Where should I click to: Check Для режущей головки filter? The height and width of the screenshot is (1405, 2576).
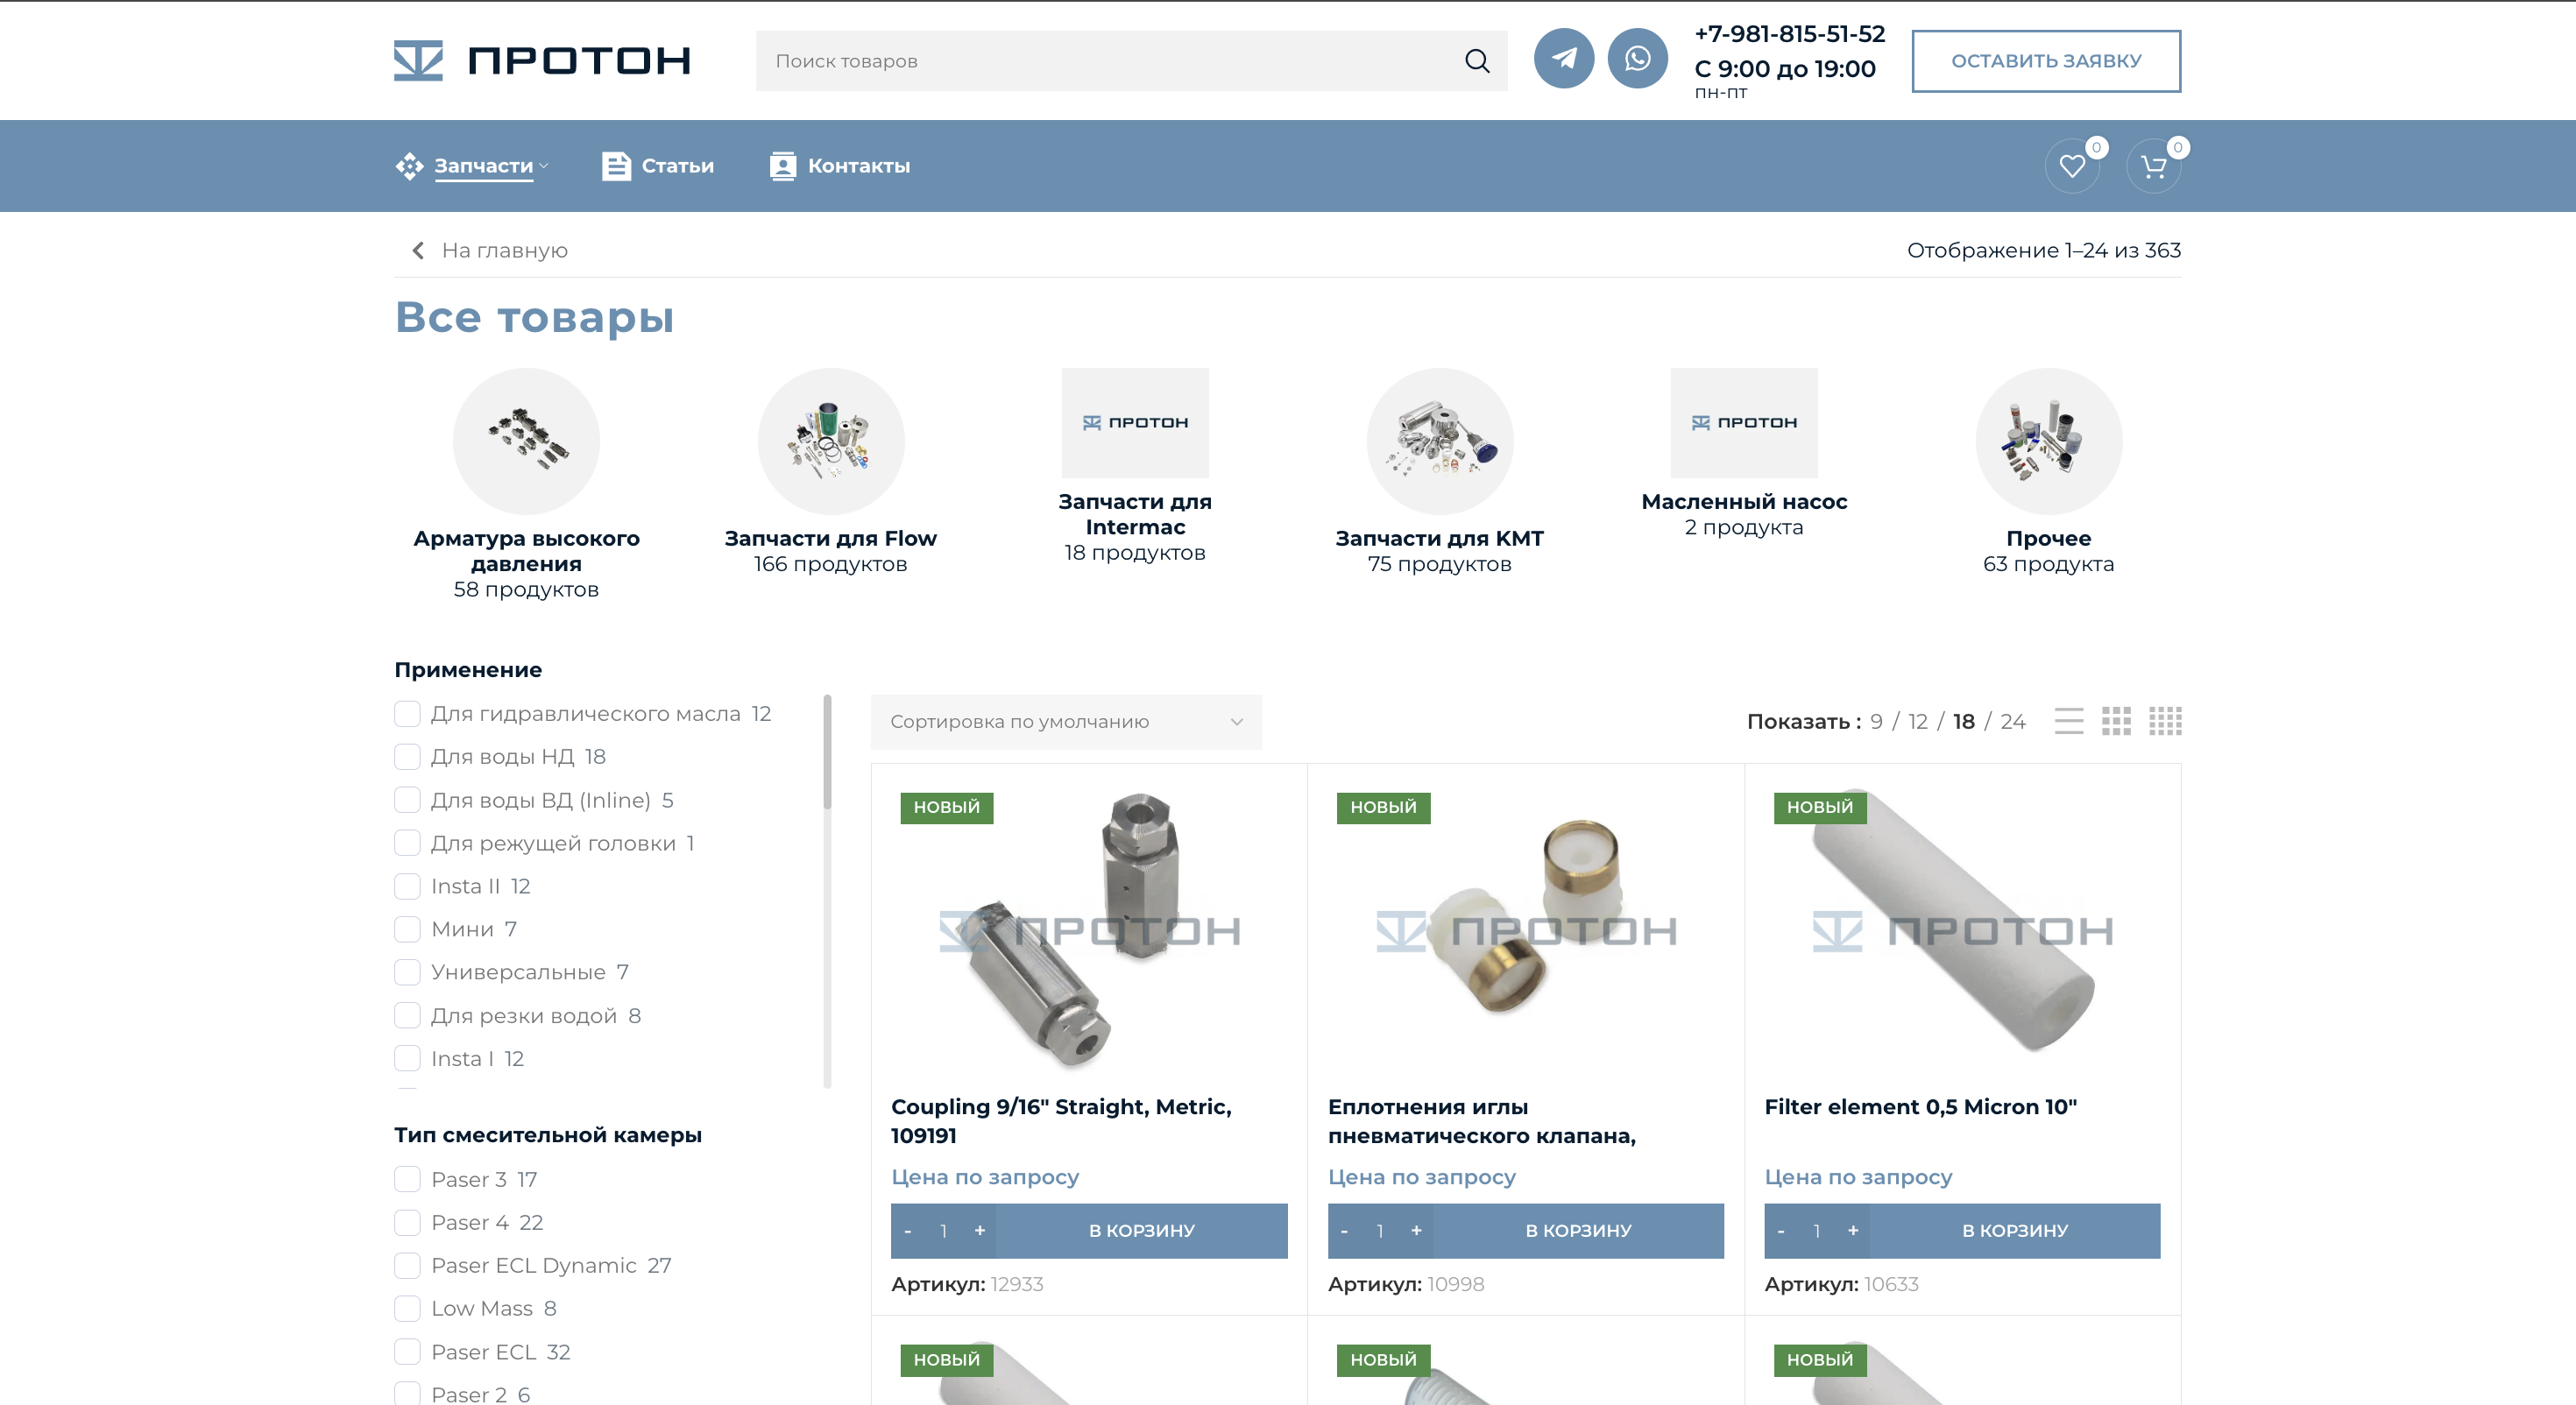click(407, 843)
